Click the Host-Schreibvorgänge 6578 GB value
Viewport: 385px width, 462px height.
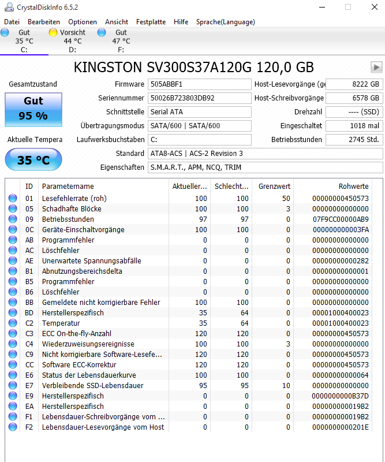[x=354, y=98]
